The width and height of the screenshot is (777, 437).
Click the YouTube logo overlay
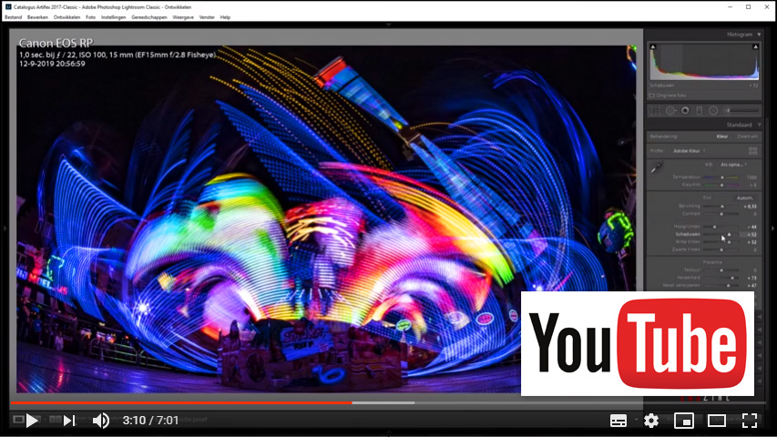(x=637, y=343)
